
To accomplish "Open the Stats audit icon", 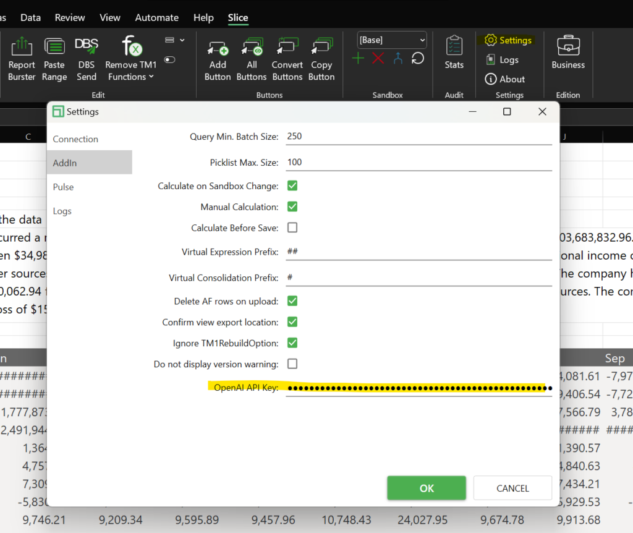I will point(454,53).
